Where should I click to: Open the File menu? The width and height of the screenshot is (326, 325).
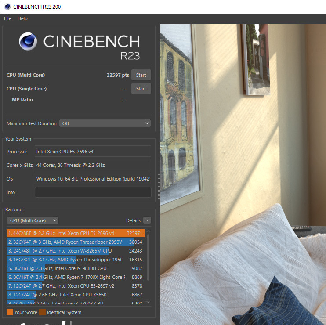(7, 18)
